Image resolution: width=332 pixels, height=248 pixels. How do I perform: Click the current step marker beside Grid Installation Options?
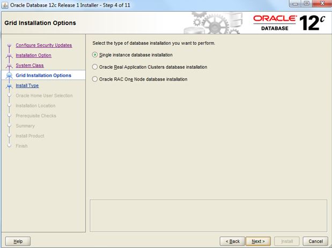[9, 75]
